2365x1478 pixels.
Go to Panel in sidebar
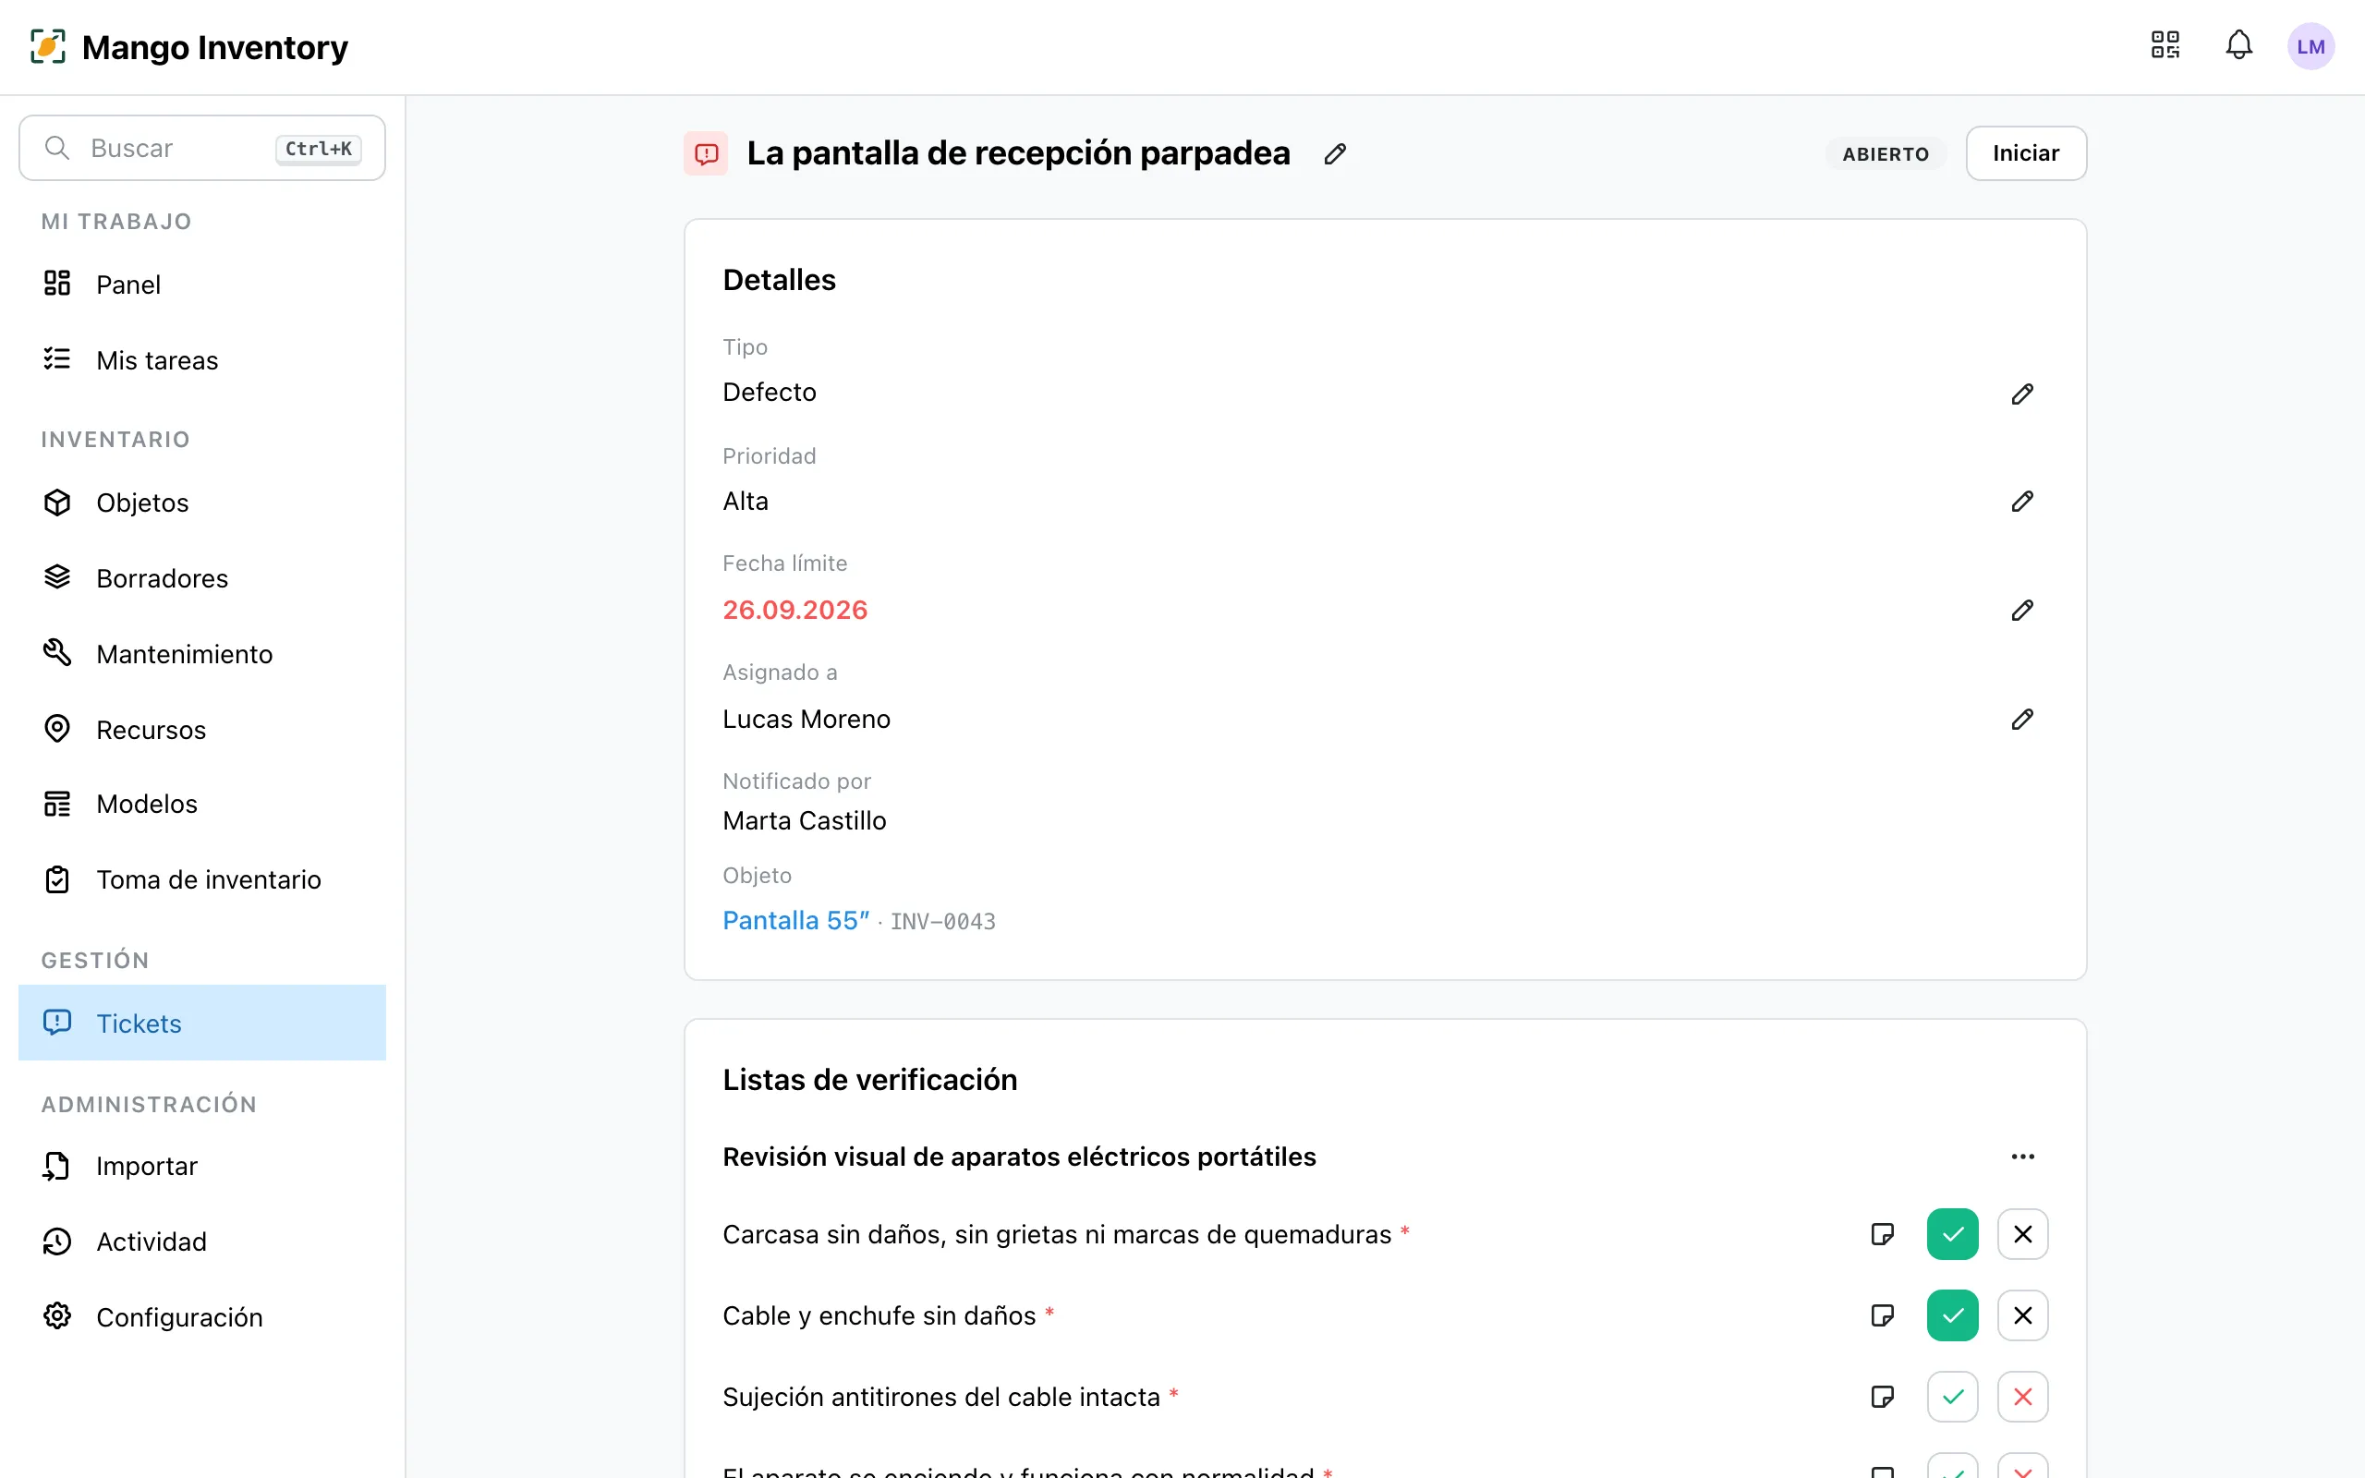point(202,285)
